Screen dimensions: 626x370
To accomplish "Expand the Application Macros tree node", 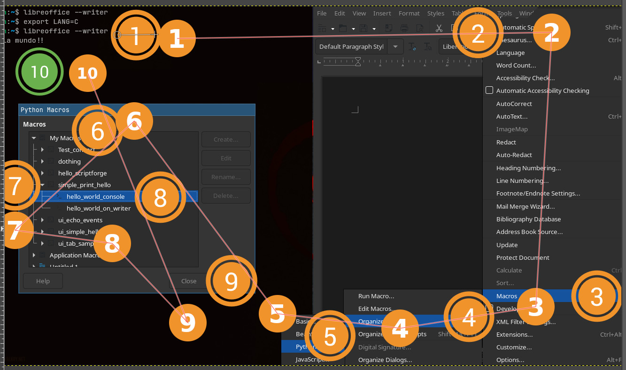I will (x=34, y=255).
